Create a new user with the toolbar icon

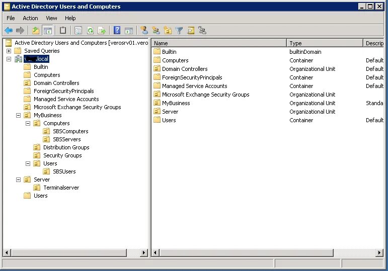tap(144, 30)
